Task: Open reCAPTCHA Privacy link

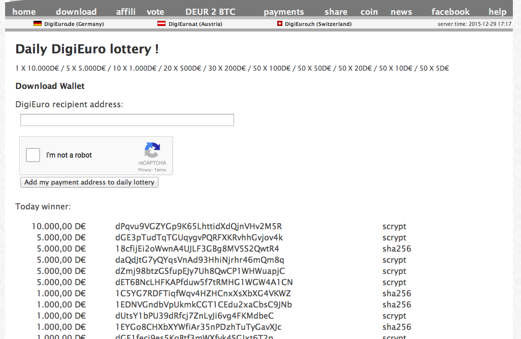Action: tap(145, 170)
